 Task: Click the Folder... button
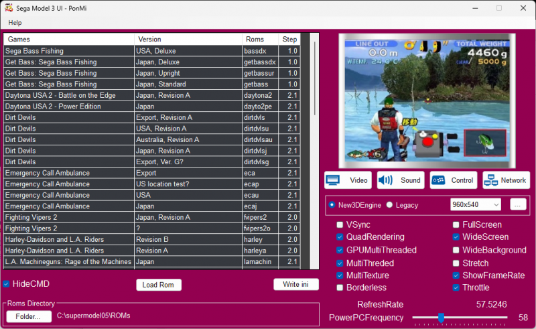tap(29, 316)
